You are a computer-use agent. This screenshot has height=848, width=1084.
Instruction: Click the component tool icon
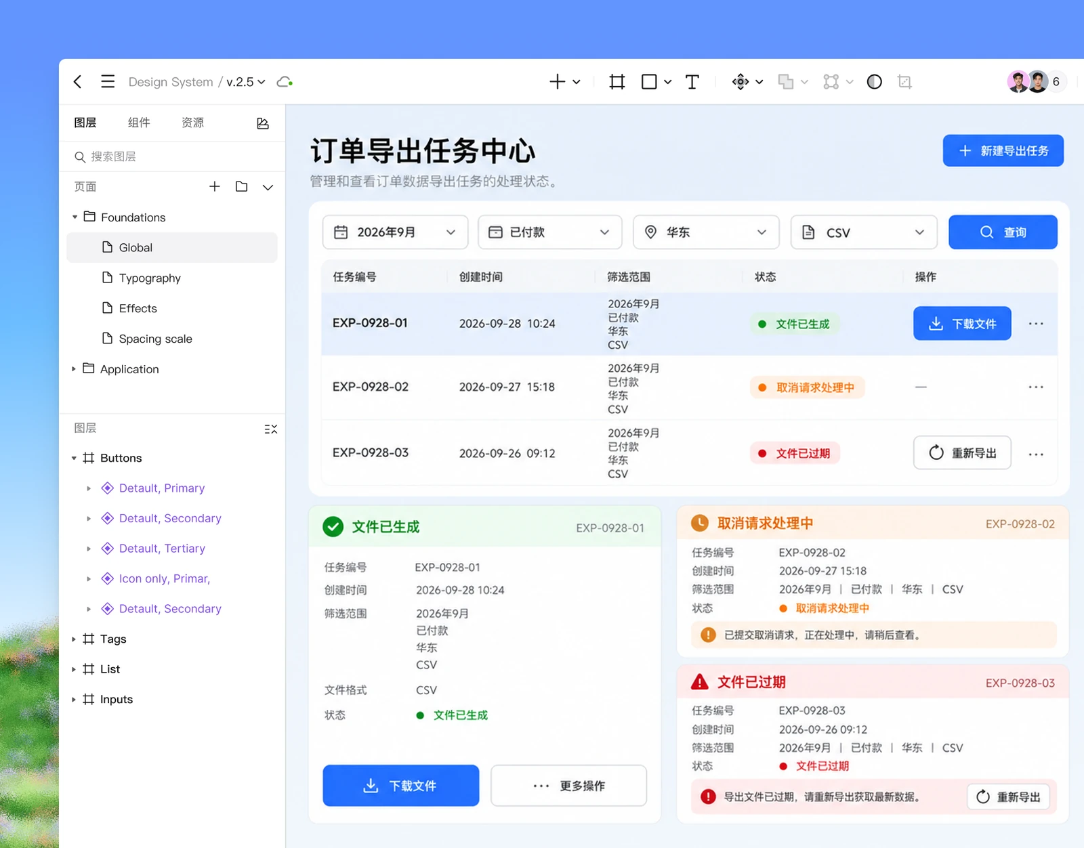(x=741, y=82)
